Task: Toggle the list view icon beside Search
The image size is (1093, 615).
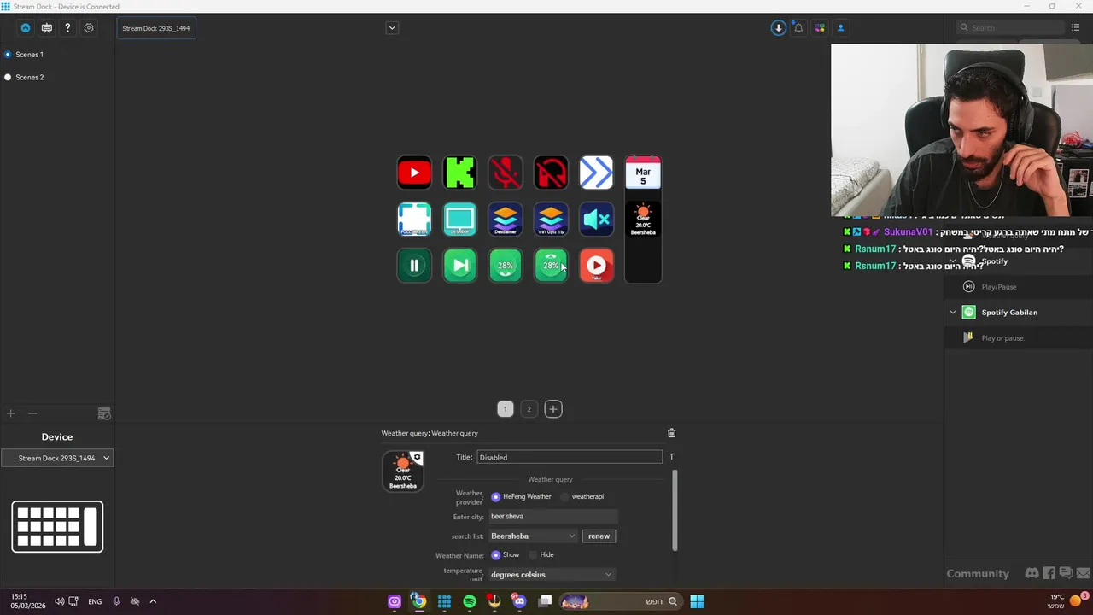Action: [x=1076, y=27]
